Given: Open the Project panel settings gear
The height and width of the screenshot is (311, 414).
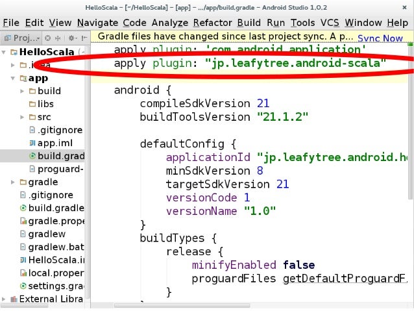Looking at the screenshot, I should (72, 38).
